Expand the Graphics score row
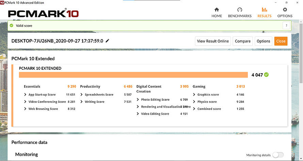 click(194, 95)
